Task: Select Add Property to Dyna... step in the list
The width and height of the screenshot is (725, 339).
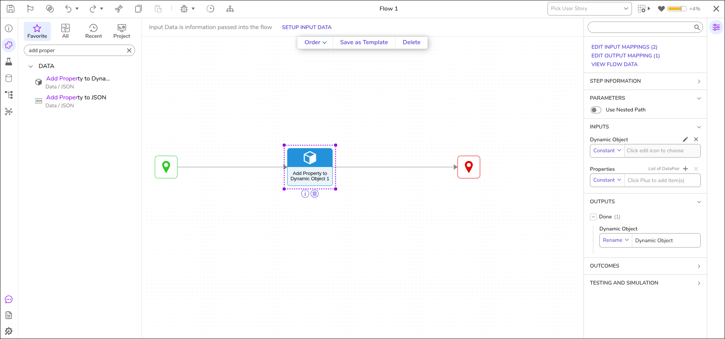Action: click(78, 82)
